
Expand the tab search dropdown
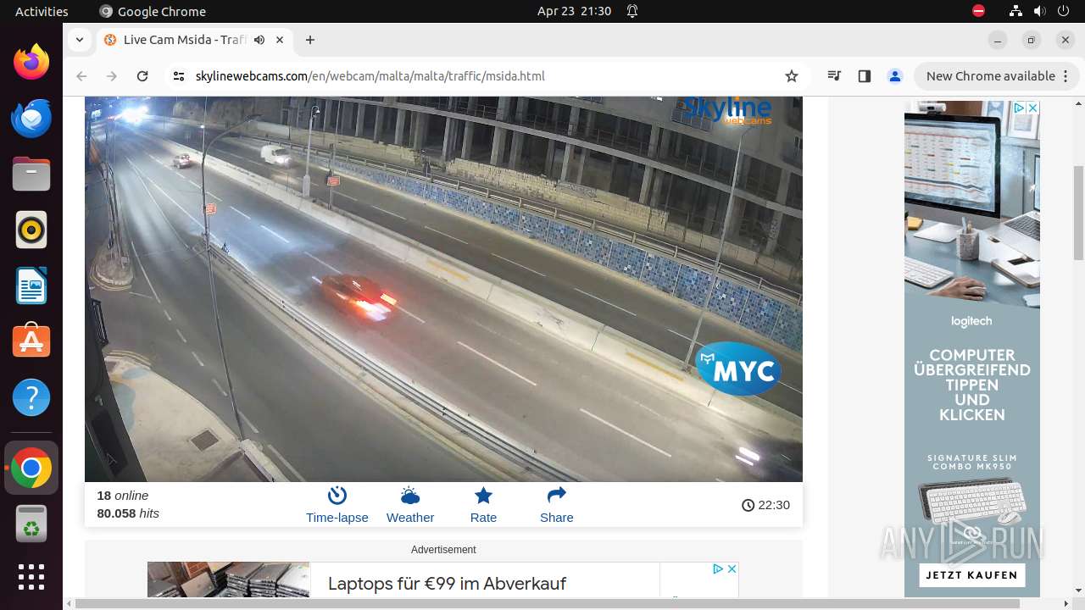click(x=79, y=40)
